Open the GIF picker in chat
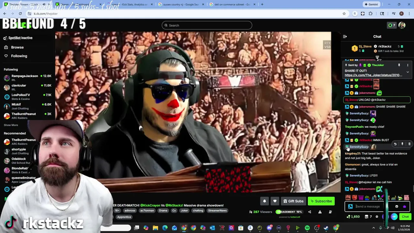Viewport: 414px width, 233px height. tap(394, 217)
